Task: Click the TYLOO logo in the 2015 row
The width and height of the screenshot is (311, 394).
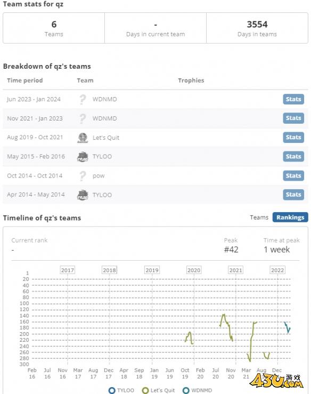Action: click(x=83, y=157)
